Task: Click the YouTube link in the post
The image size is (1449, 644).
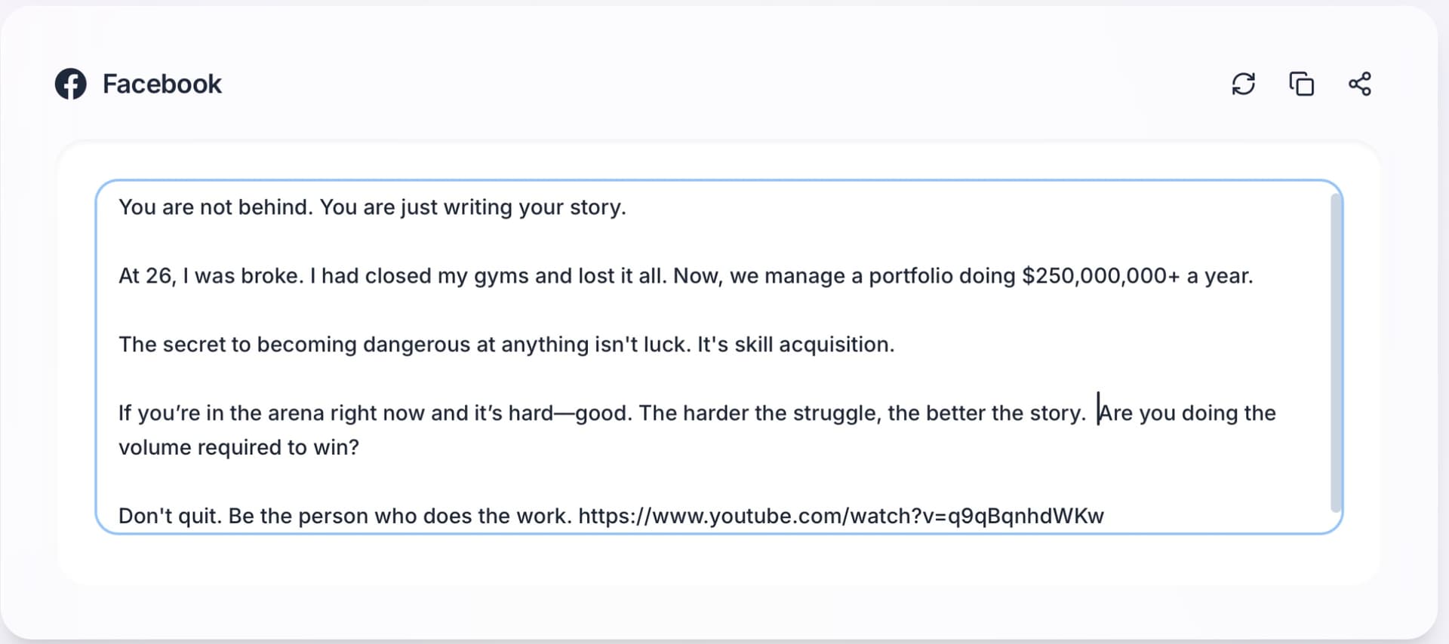Action: 840,516
